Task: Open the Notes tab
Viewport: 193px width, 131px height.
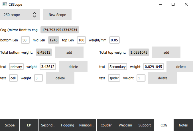Action: click(x=183, y=125)
